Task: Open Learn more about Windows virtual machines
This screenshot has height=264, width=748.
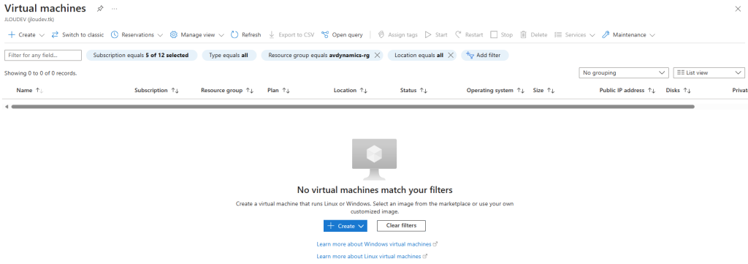Action: pos(377,244)
